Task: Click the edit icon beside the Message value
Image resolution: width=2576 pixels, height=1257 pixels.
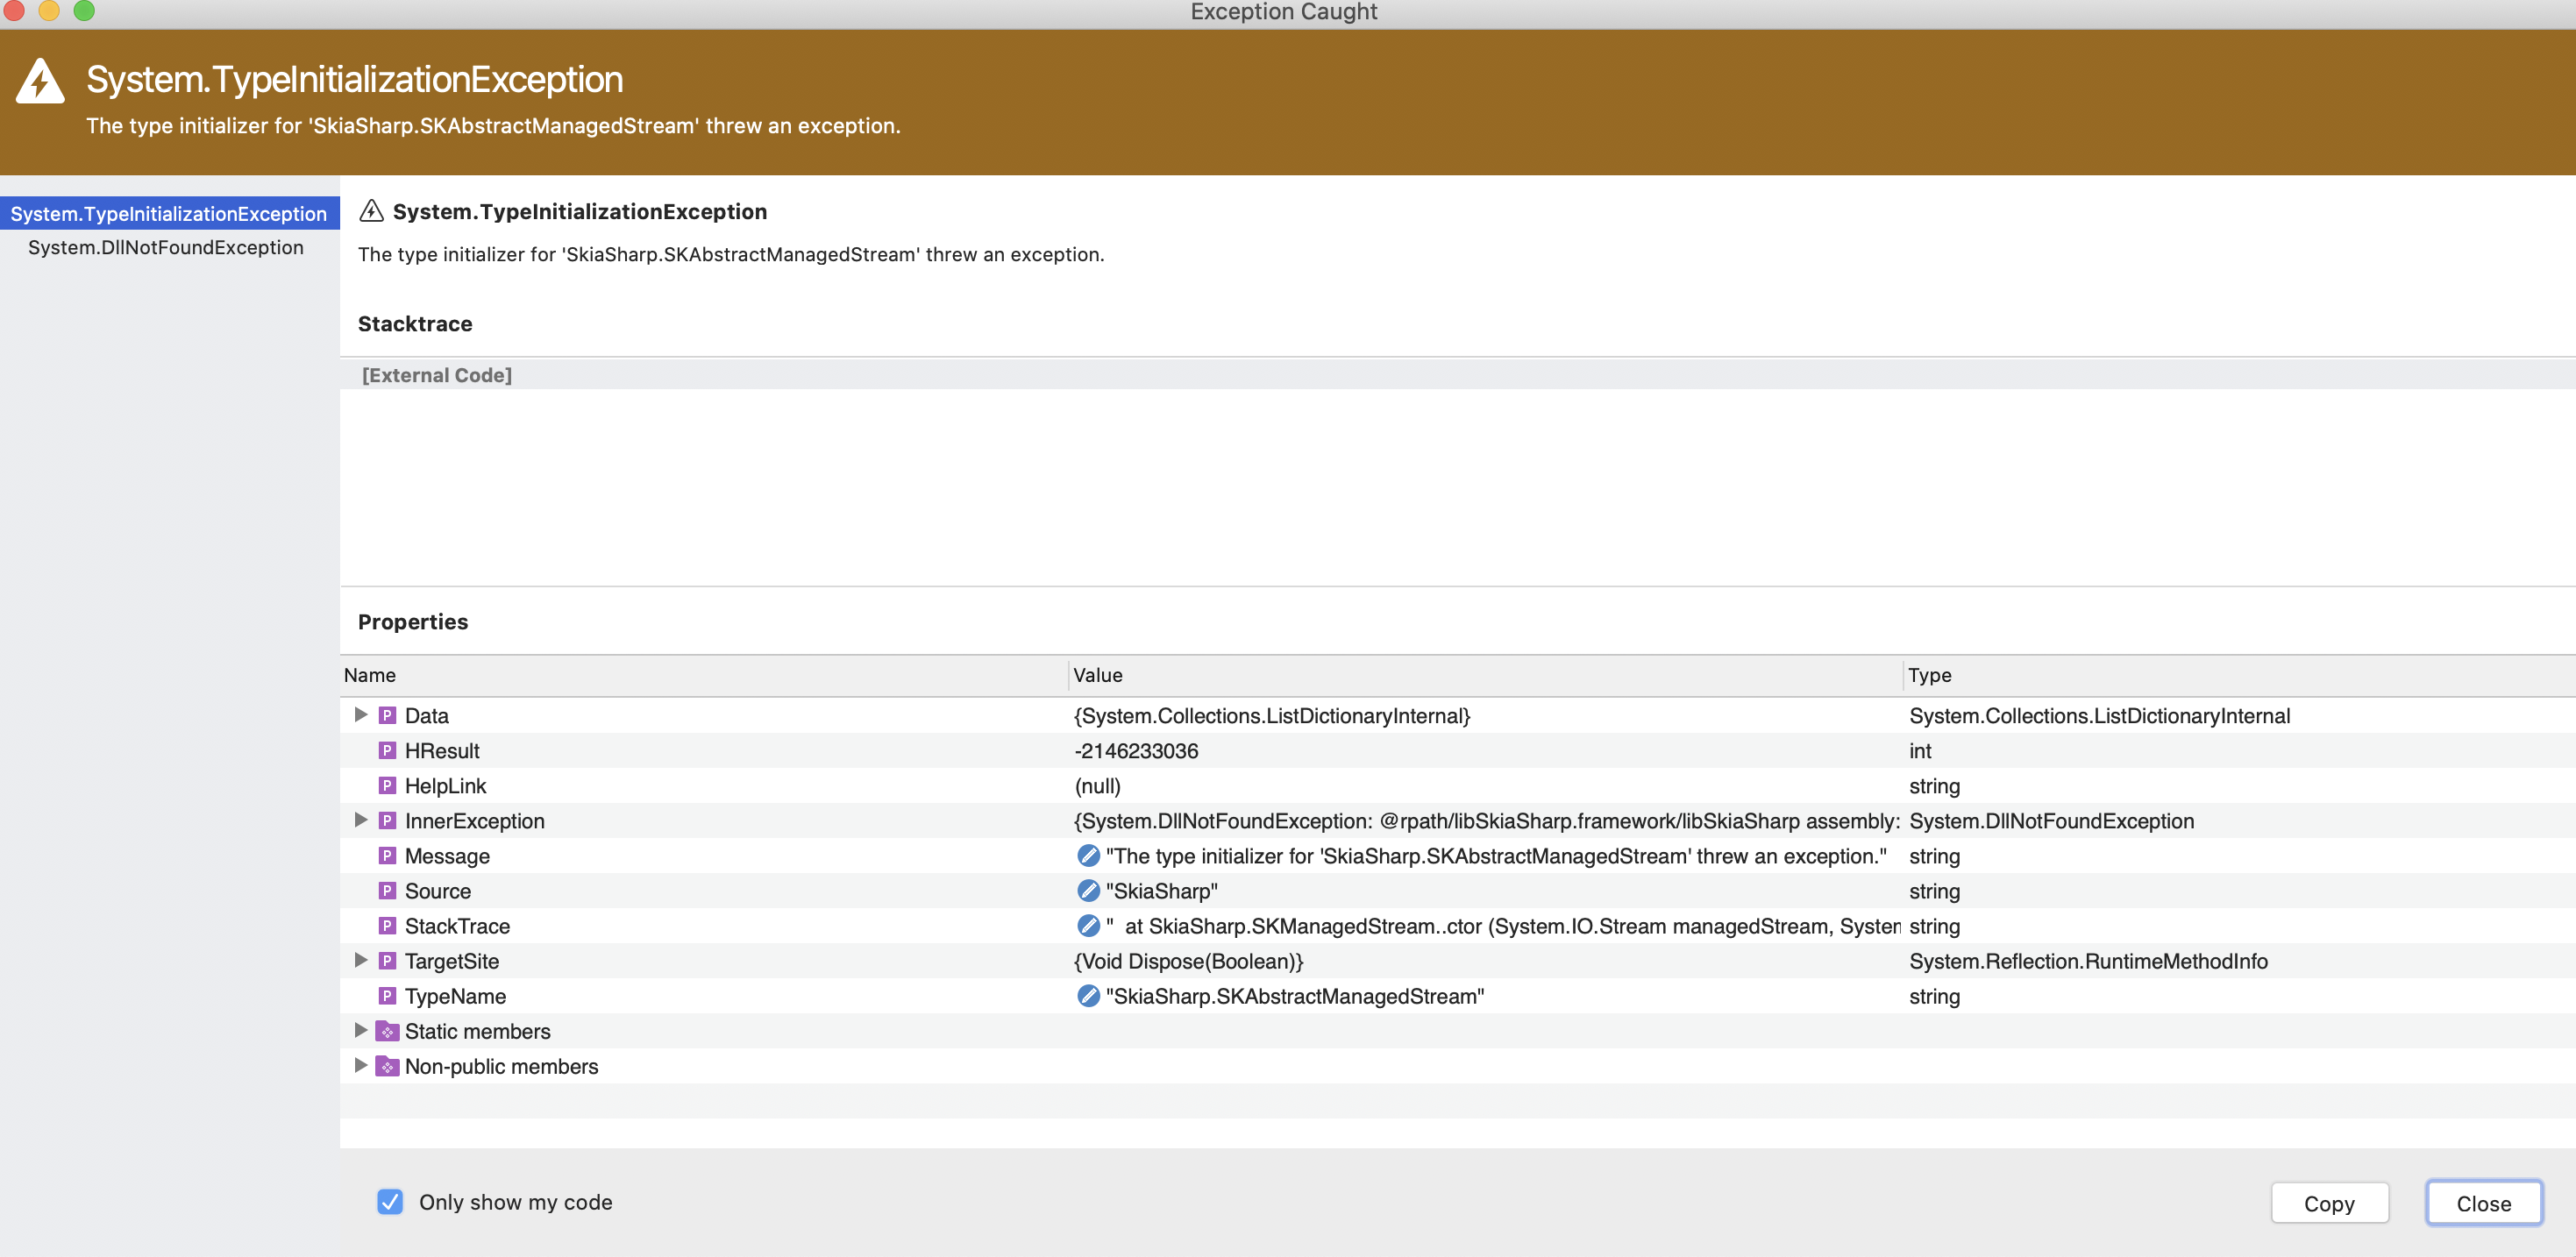Action: point(1087,856)
